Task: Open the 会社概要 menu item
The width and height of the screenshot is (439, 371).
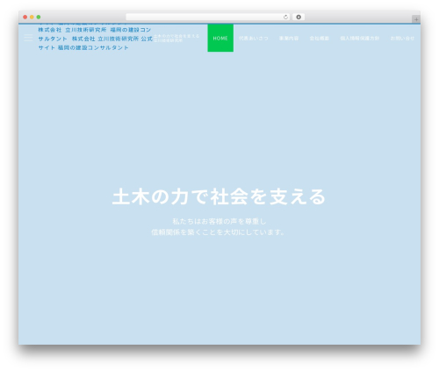Action: pos(320,39)
